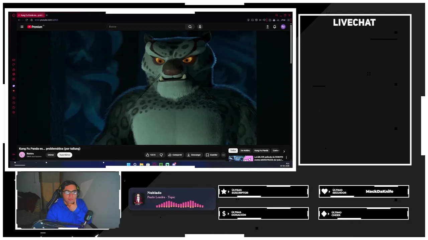Click the Buscar search field
The height and width of the screenshot is (240, 428).
(146, 27)
